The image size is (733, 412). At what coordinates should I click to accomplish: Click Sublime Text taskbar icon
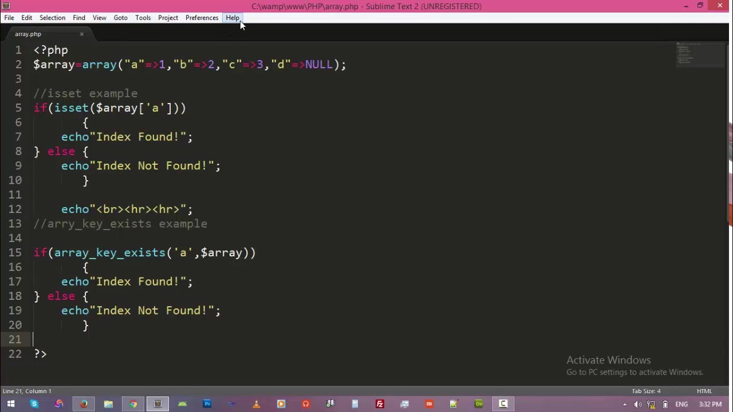[157, 404]
